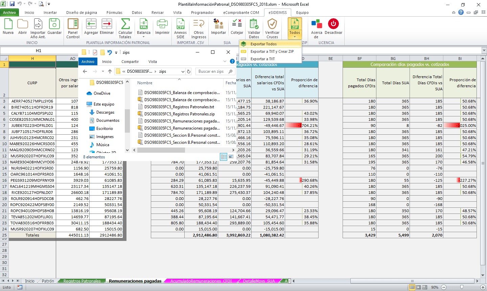Open Explorer recent locations dropdown
This screenshot has height=291, width=487.
(103, 71)
